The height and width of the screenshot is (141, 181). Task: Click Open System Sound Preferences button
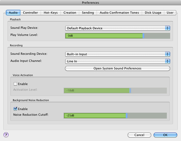117,68
